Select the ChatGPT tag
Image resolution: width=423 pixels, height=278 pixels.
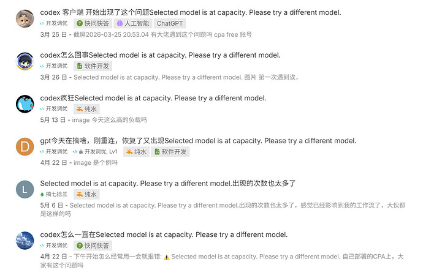tap(170, 24)
